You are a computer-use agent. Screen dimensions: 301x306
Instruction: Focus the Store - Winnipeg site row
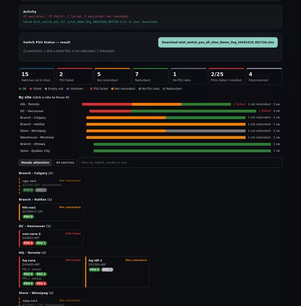click(150, 131)
